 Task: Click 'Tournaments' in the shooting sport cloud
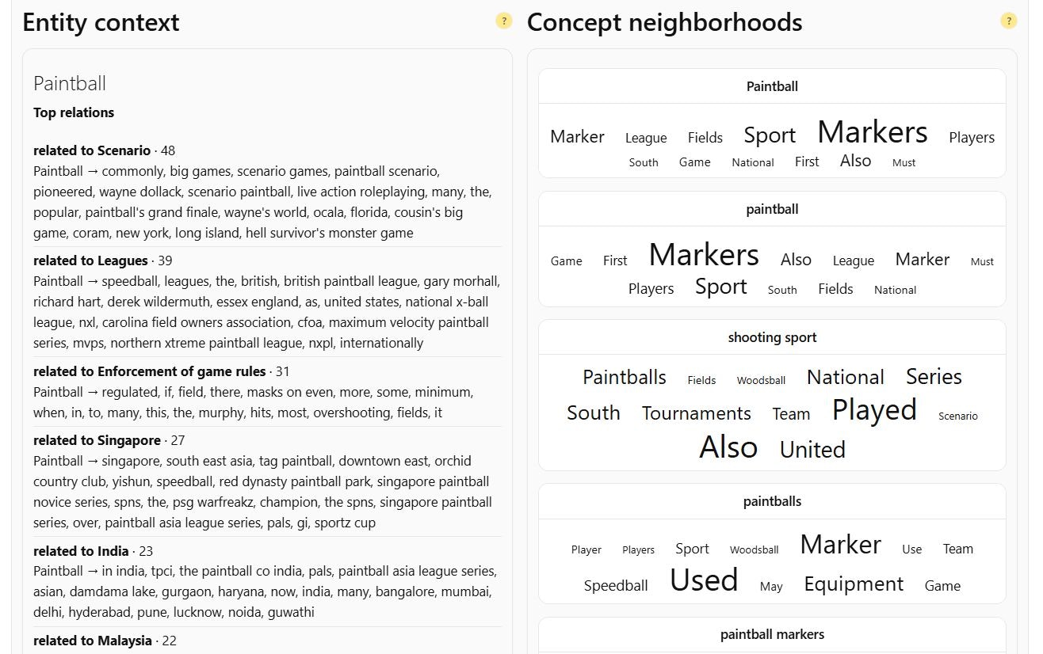tap(696, 413)
